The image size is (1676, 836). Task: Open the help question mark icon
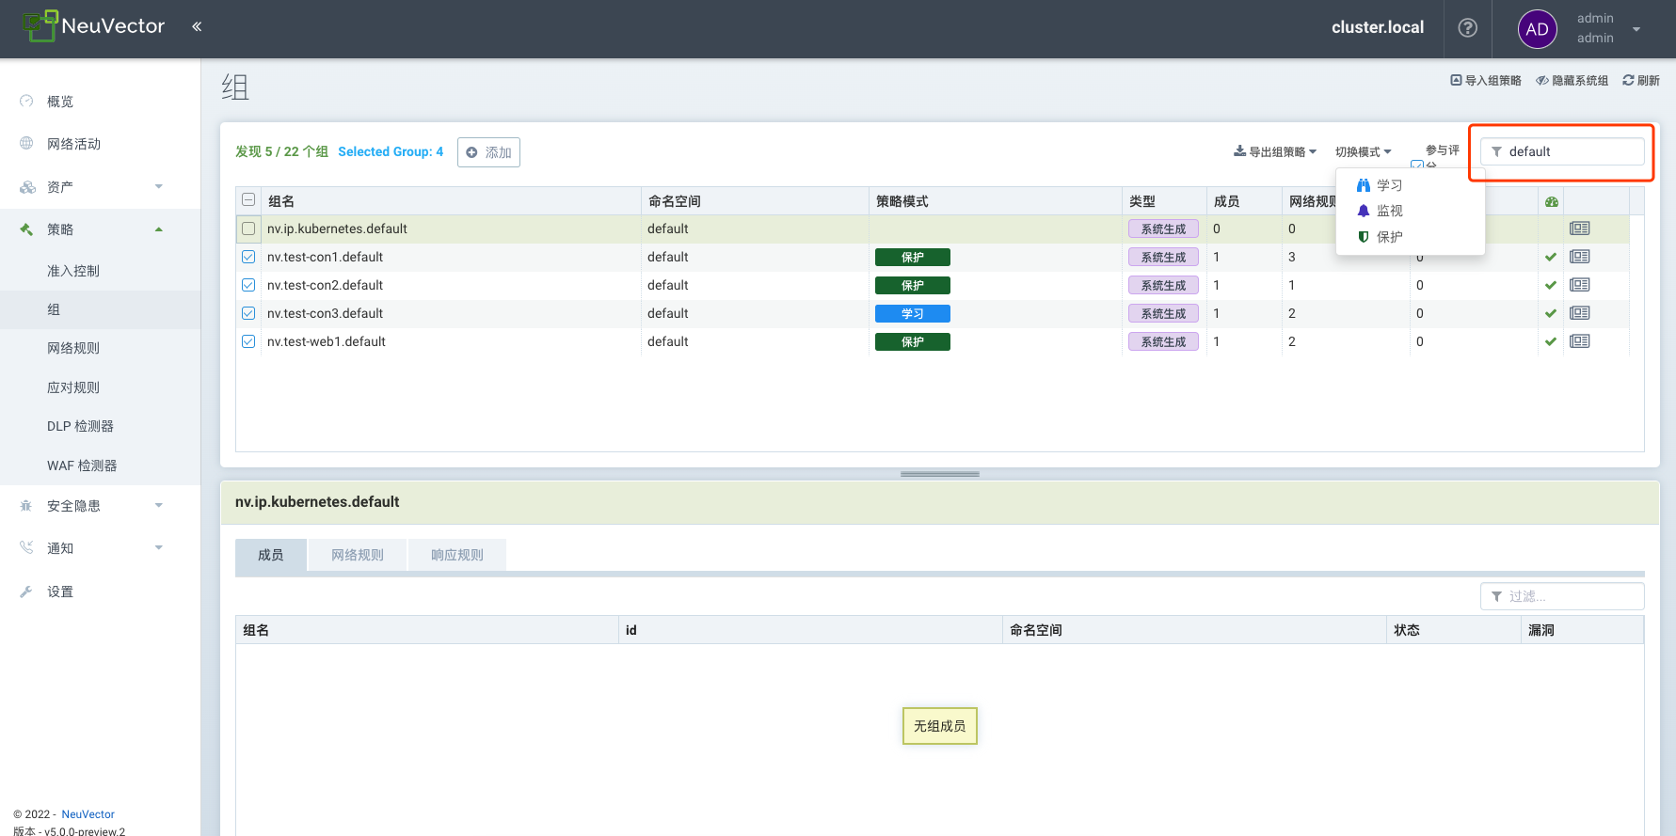[x=1467, y=28]
